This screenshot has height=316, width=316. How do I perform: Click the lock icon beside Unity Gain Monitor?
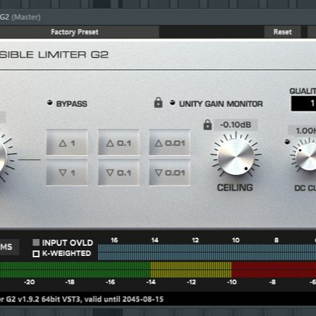[158, 102]
